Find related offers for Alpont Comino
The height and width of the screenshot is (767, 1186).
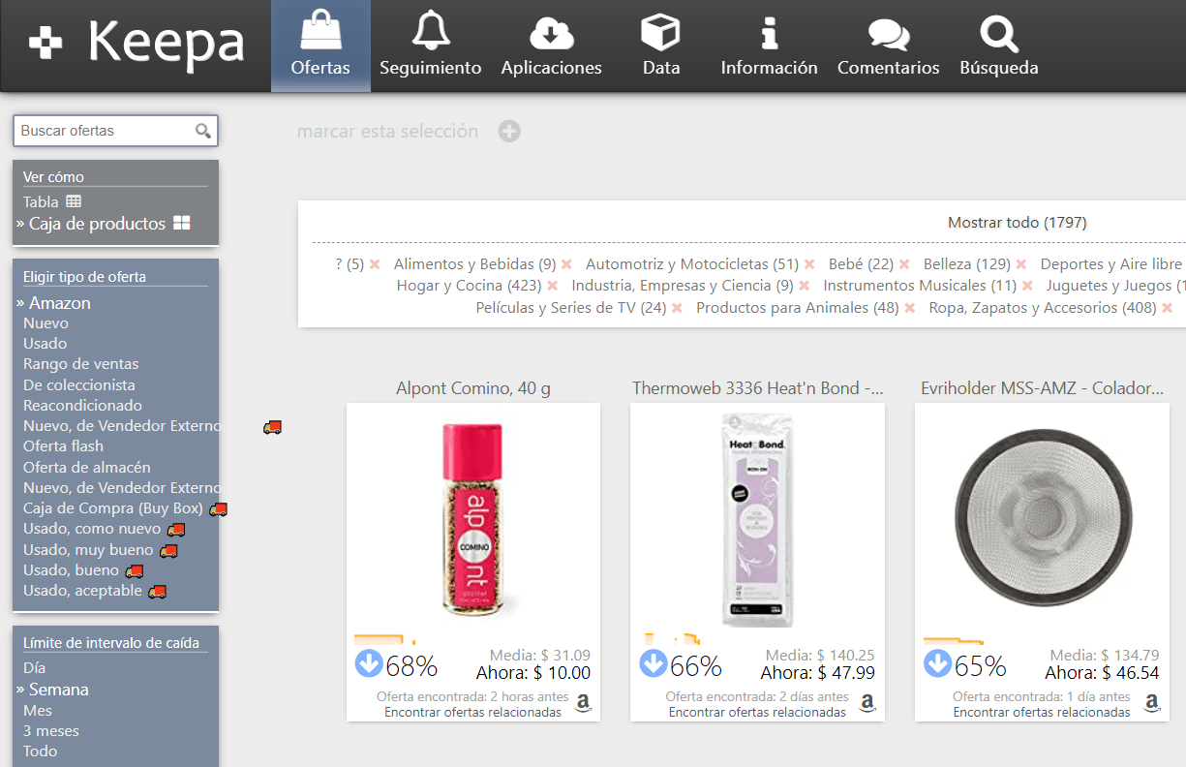click(472, 712)
